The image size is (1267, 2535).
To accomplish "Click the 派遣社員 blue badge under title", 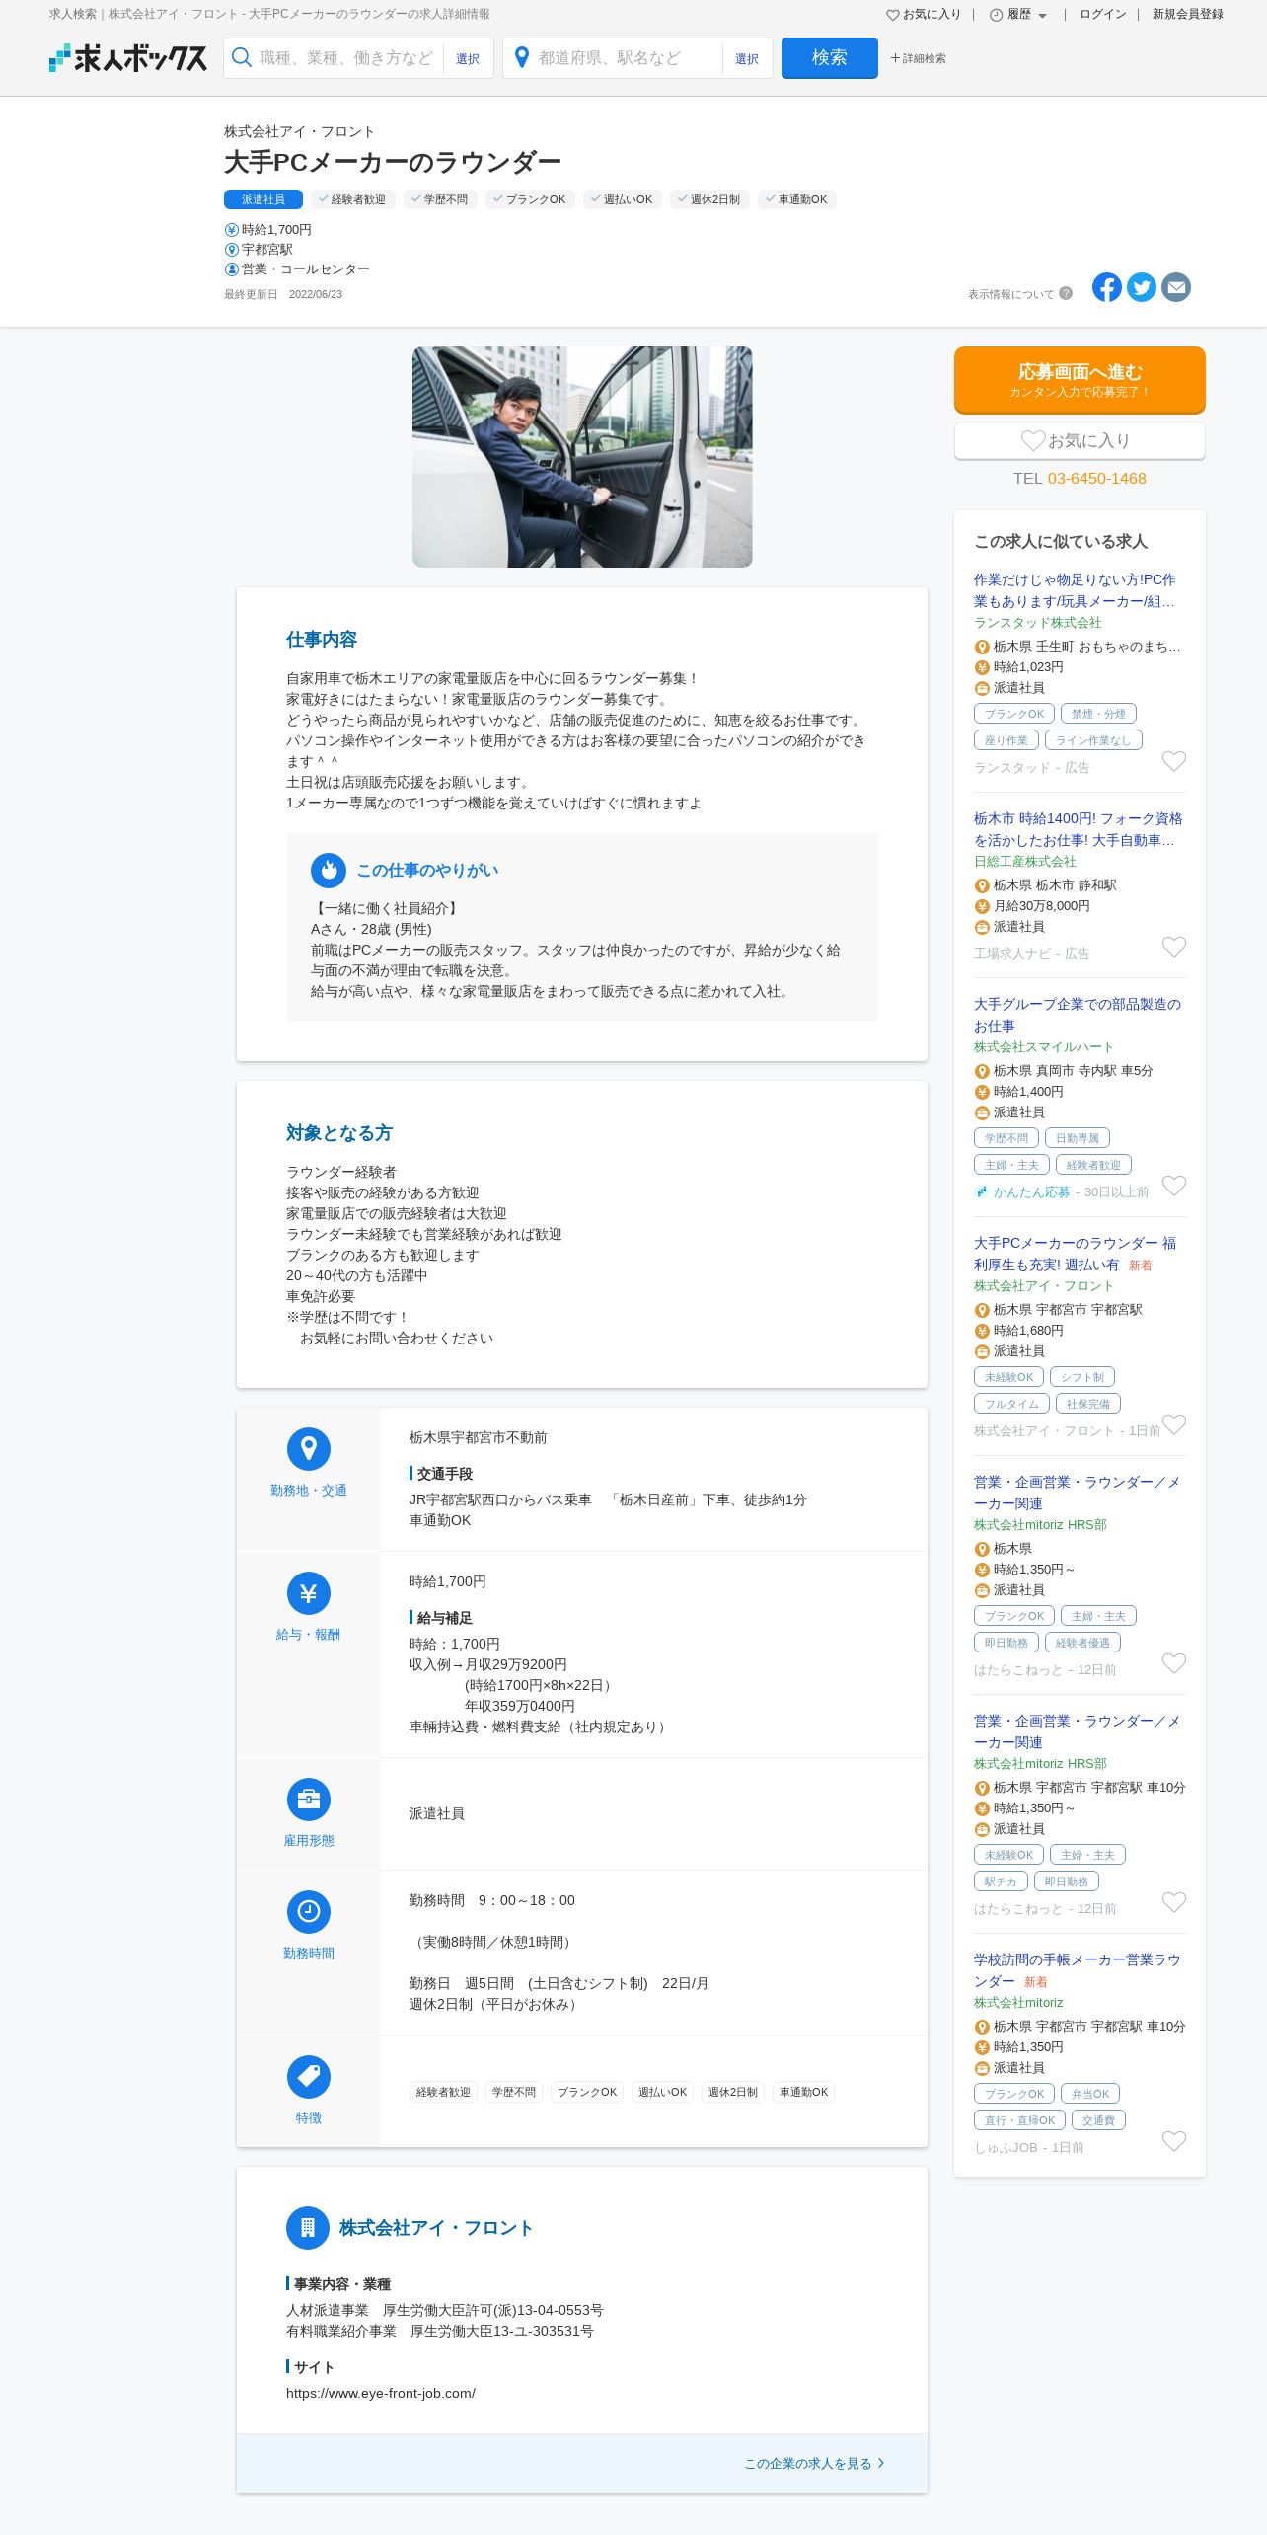I will pyautogui.click(x=263, y=199).
